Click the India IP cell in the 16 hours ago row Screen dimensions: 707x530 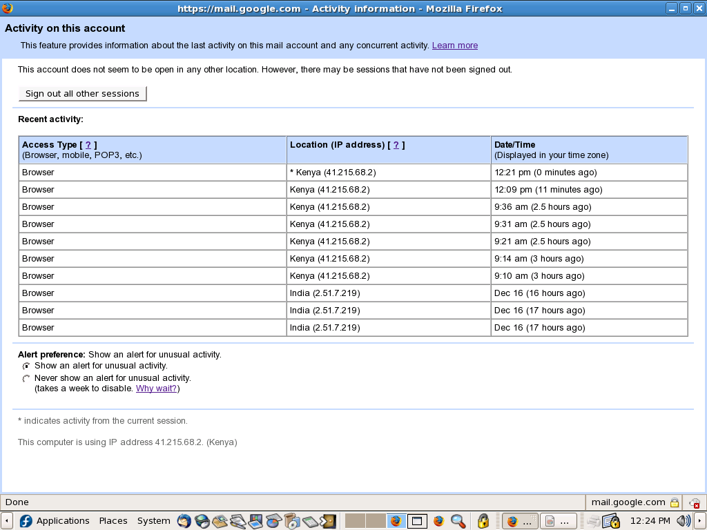(388, 293)
